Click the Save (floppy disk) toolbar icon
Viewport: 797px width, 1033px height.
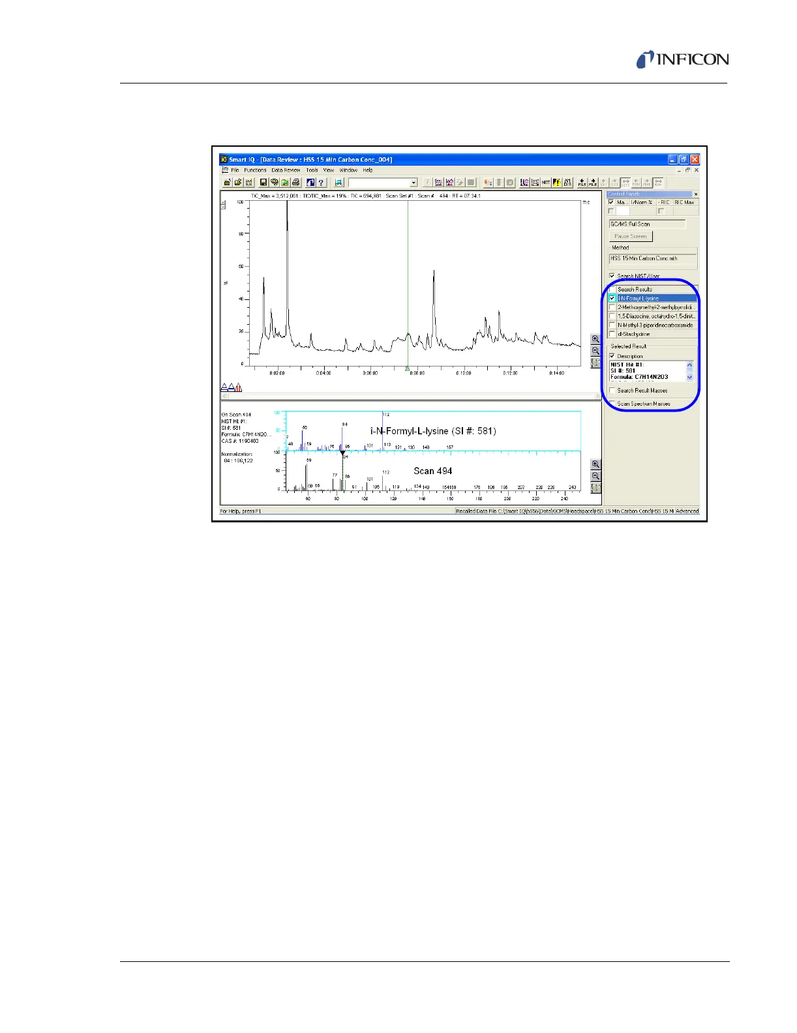pos(263,183)
